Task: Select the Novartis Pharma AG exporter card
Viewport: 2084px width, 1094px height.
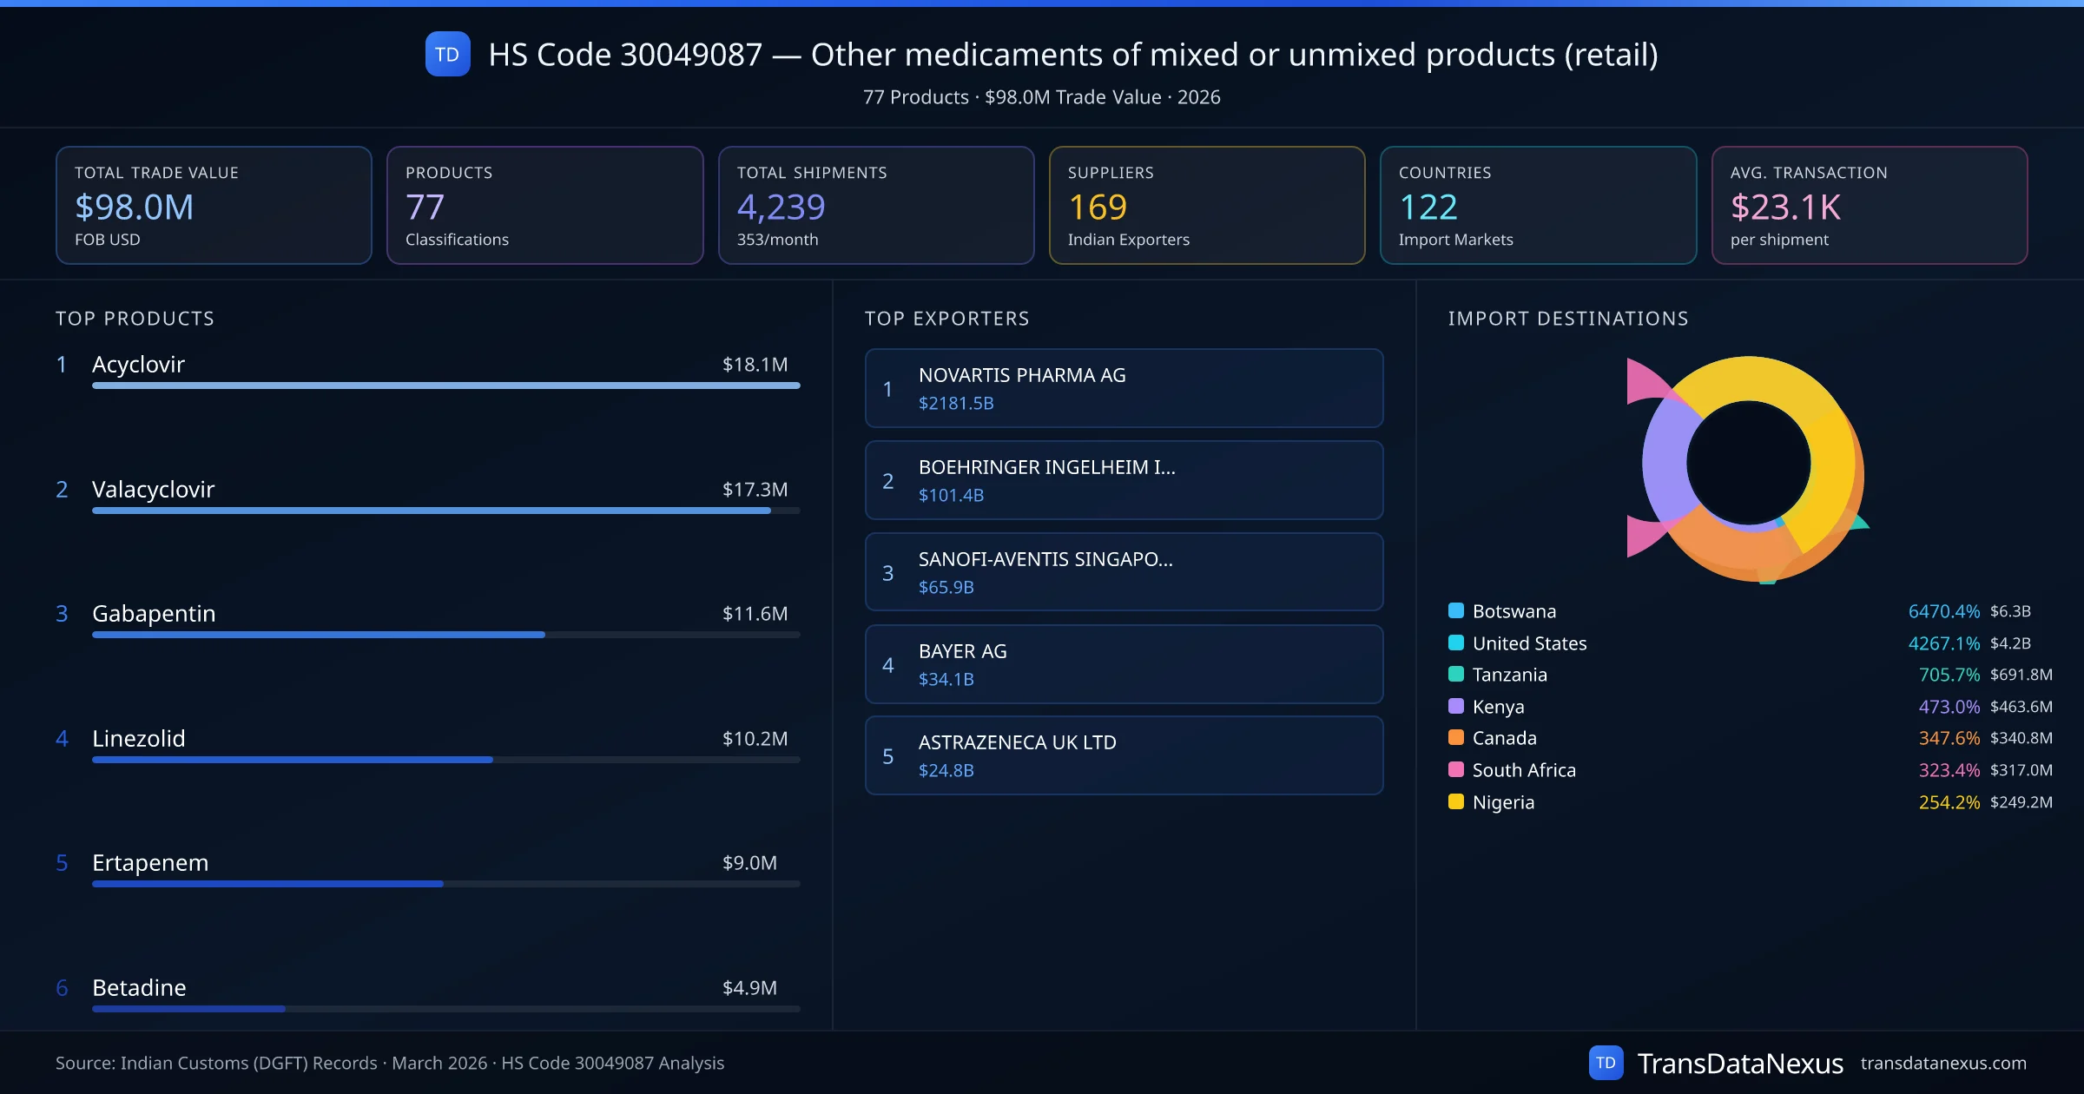Action: click(1124, 388)
